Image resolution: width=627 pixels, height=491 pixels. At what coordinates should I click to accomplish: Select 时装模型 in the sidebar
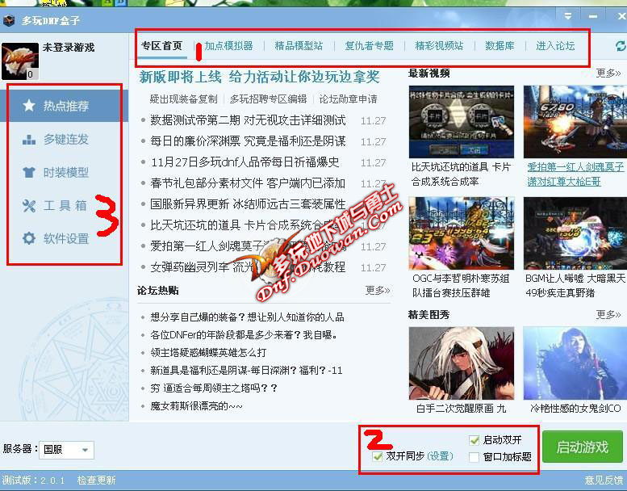point(64,173)
